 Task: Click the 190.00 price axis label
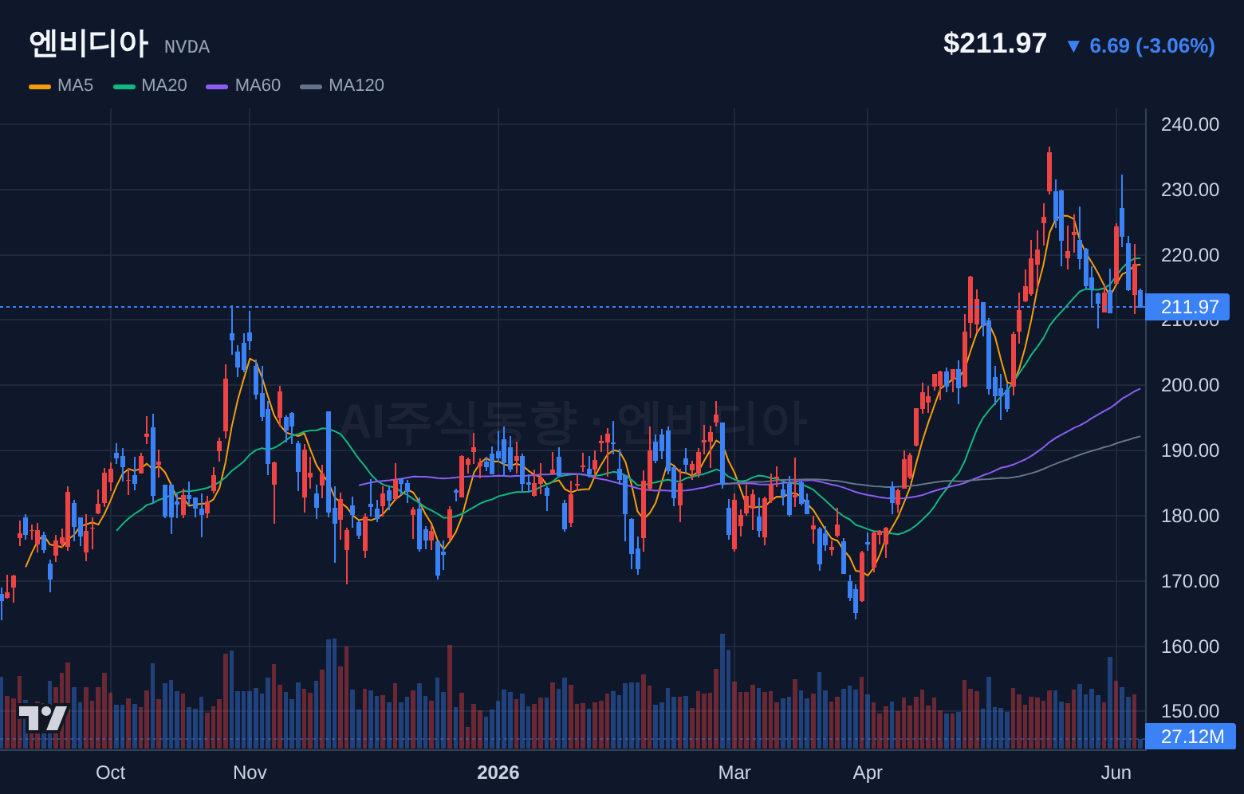1190,450
